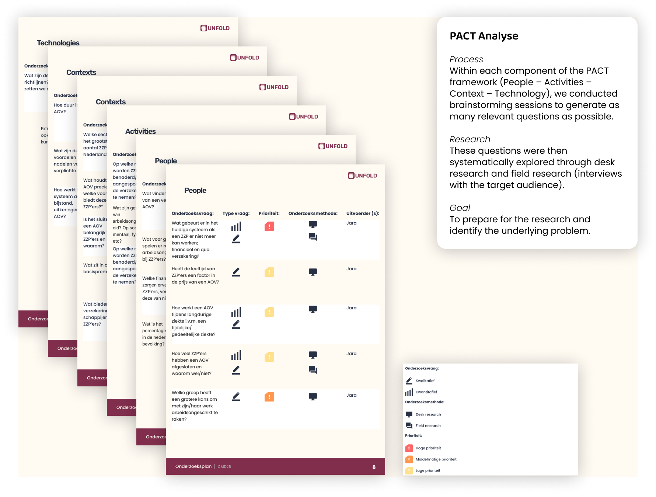Click monitor icon in 'Heeft de leeftijd' row
The width and height of the screenshot is (656, 497).
[313, 272]
